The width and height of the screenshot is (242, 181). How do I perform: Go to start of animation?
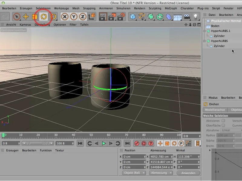(x=80, y=143)
